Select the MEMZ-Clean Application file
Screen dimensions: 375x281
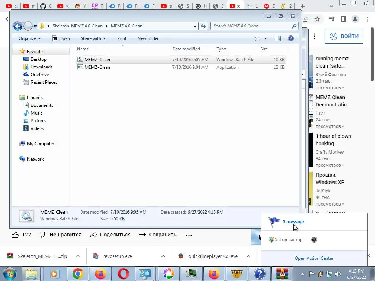pos(181,67)
